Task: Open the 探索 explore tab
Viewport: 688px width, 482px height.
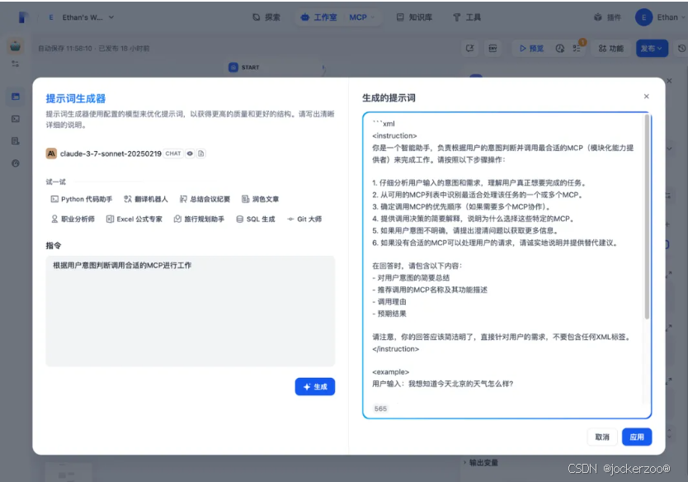Action: (x=266, y=17)
